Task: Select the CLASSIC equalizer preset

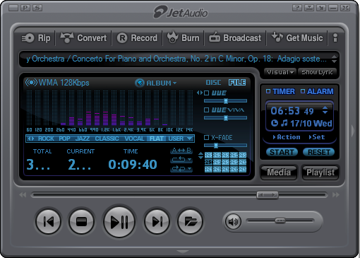Action: click(107, 139)
